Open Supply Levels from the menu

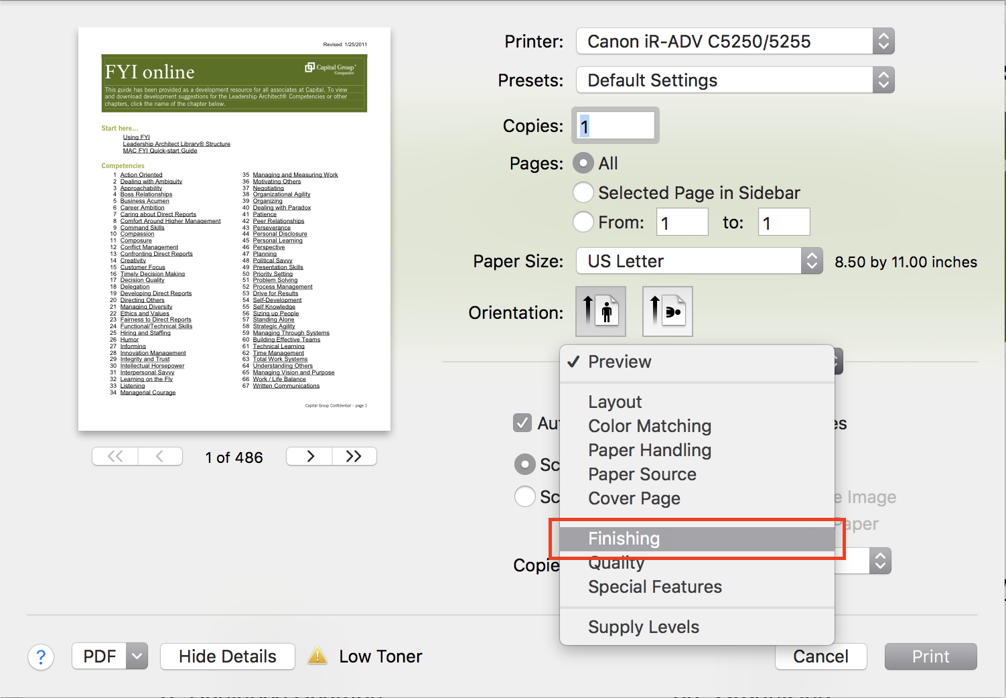click(643, 626)
